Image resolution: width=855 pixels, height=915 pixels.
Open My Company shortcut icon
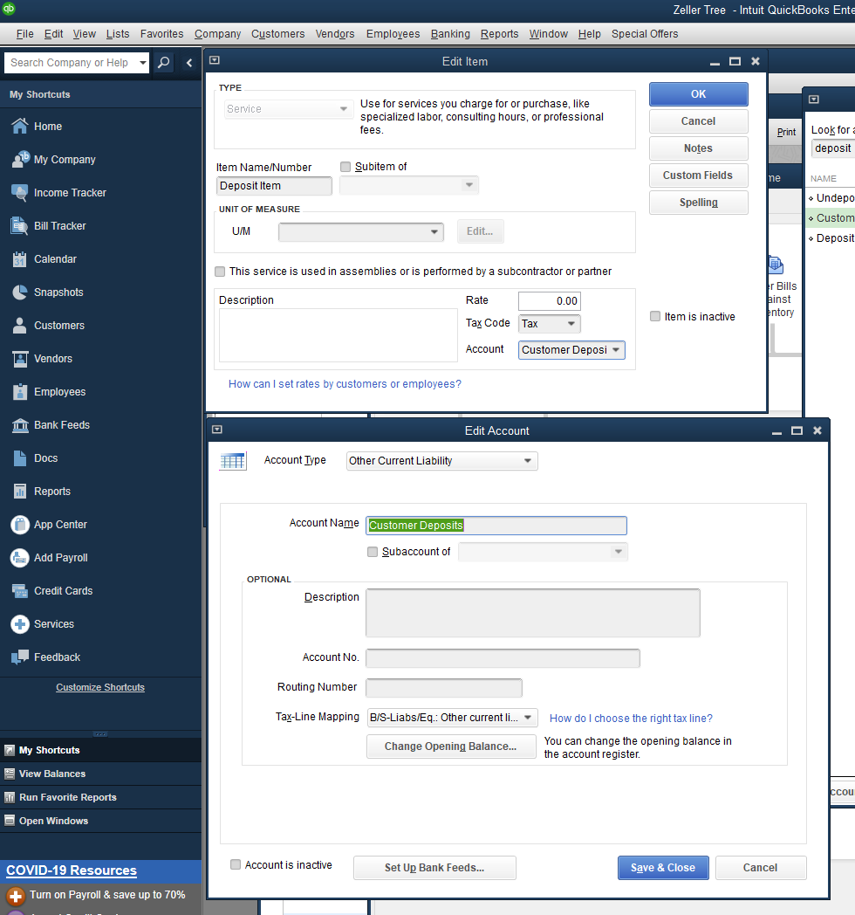pyautogui.click(x=20, y=159)
